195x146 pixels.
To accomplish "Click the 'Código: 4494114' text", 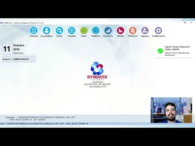I will (x=172, y=49).
